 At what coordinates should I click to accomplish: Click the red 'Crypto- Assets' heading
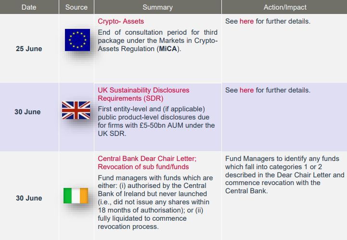tap(121, 22)
